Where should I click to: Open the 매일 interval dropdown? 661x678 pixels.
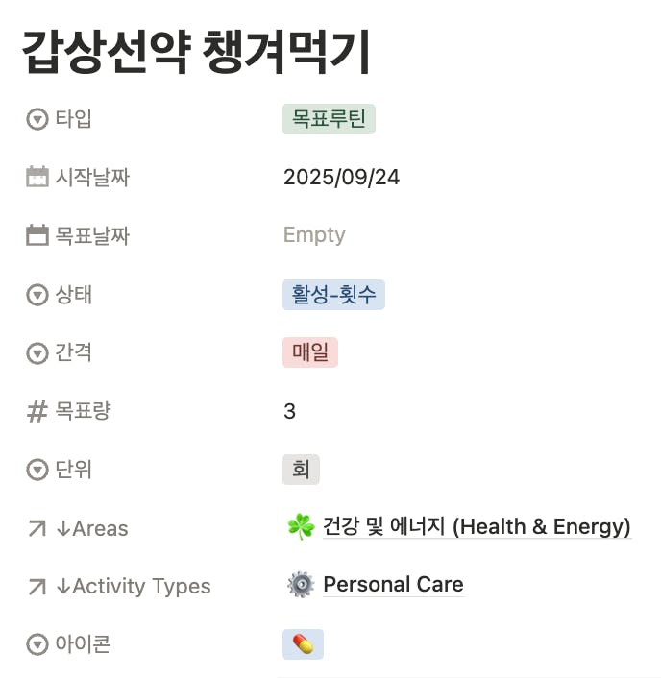click(x=310, y=352)
